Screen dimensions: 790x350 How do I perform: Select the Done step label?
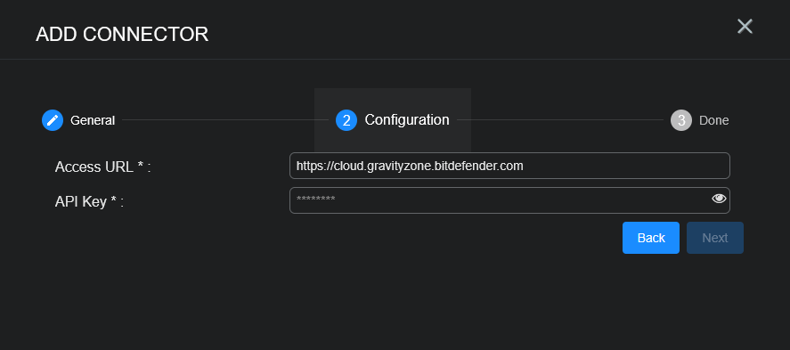tap(714, 120)
